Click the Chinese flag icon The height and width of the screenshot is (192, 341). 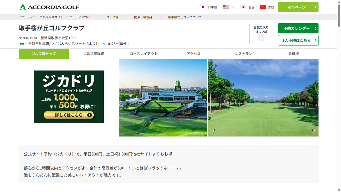coord(263,7)
